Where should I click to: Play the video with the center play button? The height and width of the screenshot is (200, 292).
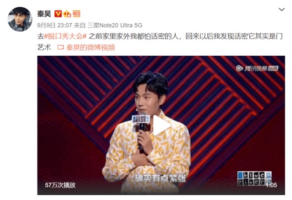(161, 125)
